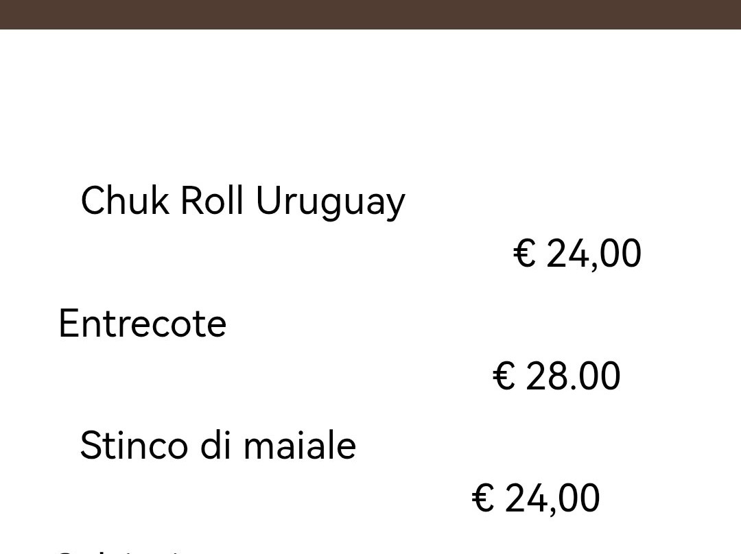Select the Entrecote menu item
Image resolution: width=741 pixels, height=554 pixels.
click(143, 324)
